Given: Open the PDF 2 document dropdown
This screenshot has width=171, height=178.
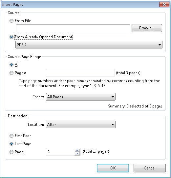Looking at the screenshot, I should pos(89,45).
